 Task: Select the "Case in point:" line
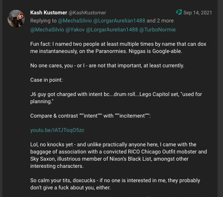coord(46,80)
